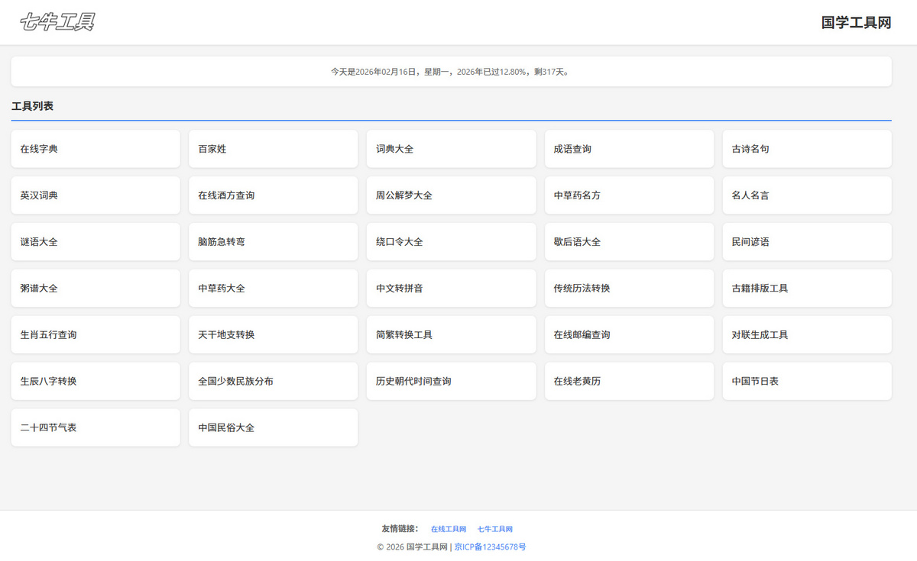Choose the 脑筋急转弯 card
Viewport: 917px width, 561px height.
[x=273, y=242]
